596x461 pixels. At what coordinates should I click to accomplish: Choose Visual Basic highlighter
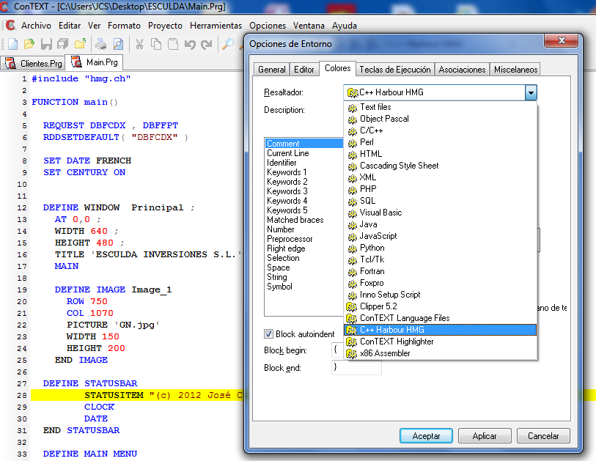(x=440, y=213)
